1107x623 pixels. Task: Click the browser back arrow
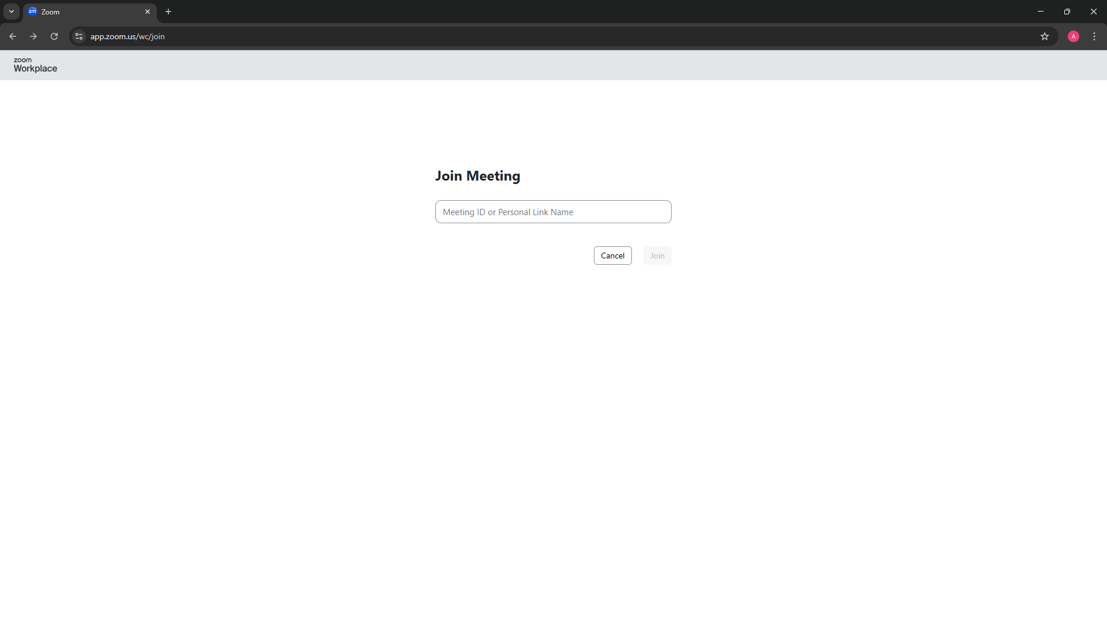(x=13, y=36)
